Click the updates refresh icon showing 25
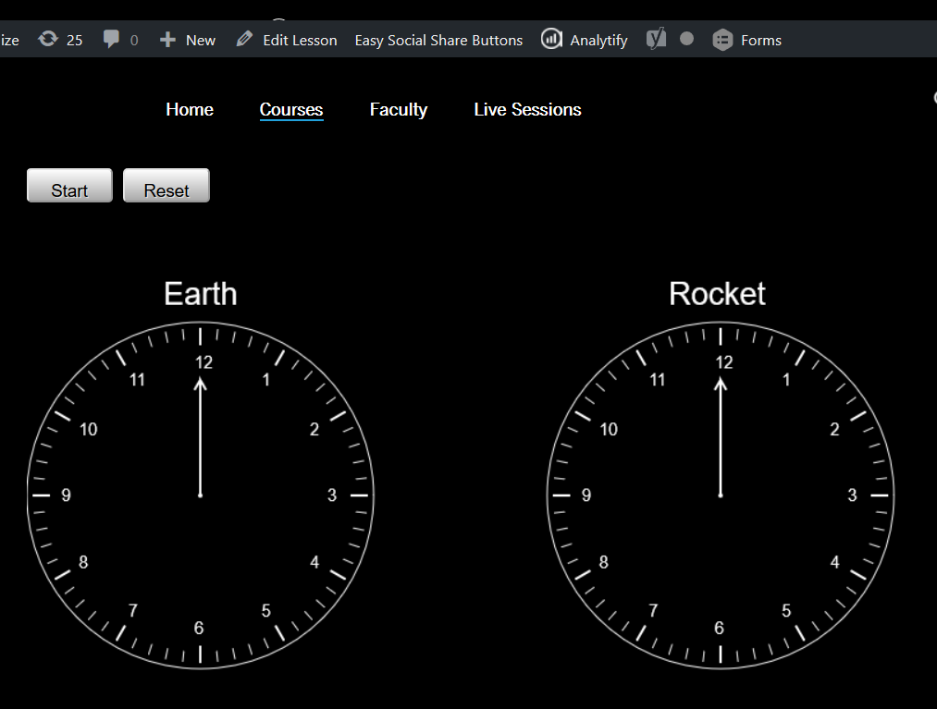 coord(46,39)
